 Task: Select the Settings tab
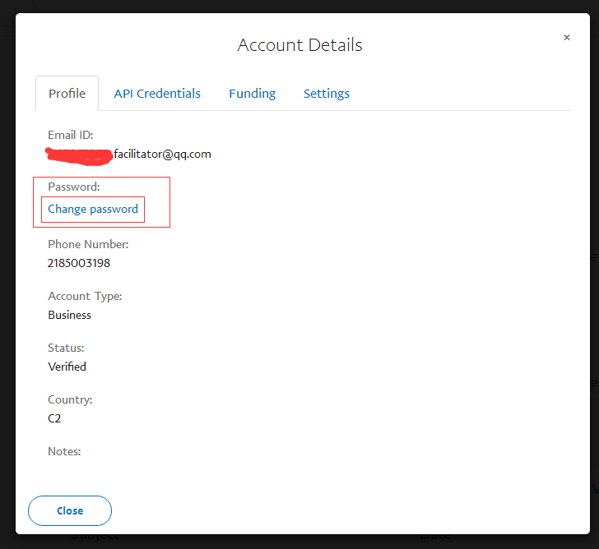coord(327,94)
